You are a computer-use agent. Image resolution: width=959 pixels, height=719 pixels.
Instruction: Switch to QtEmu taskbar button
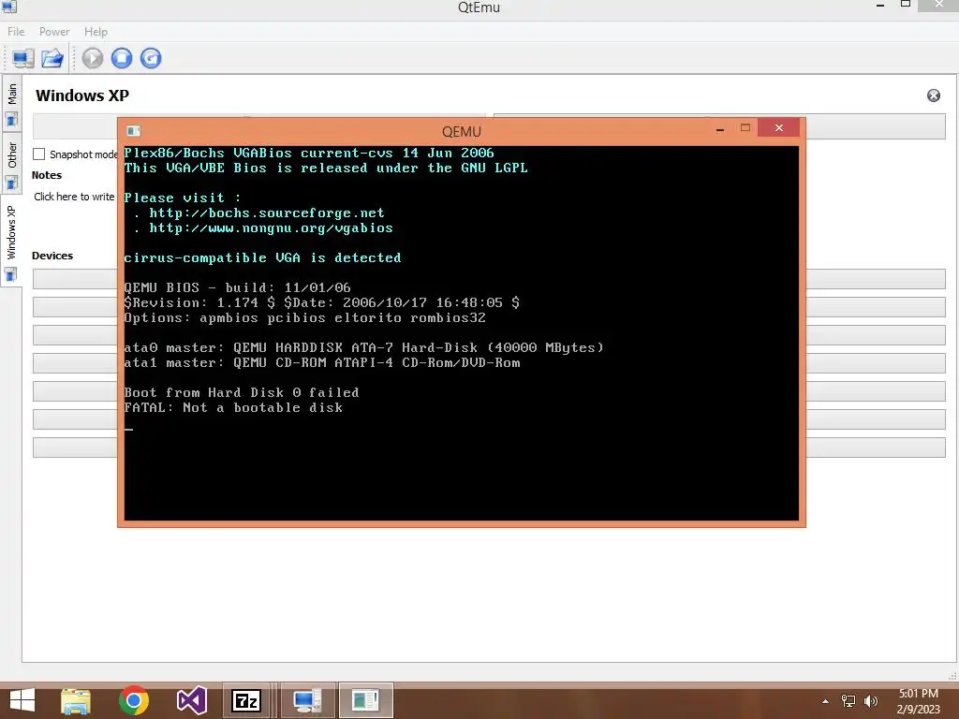pyautogui.click(x=307, y=700)
